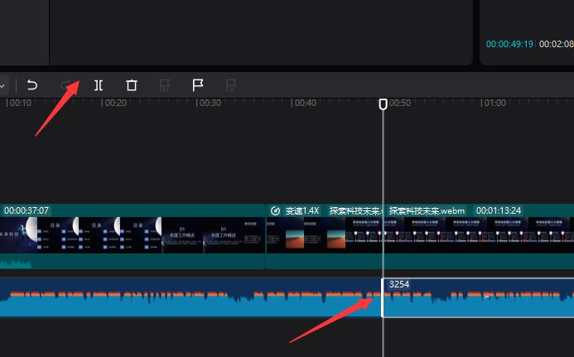Select the audio clip labeled 3254

(477, 298)
